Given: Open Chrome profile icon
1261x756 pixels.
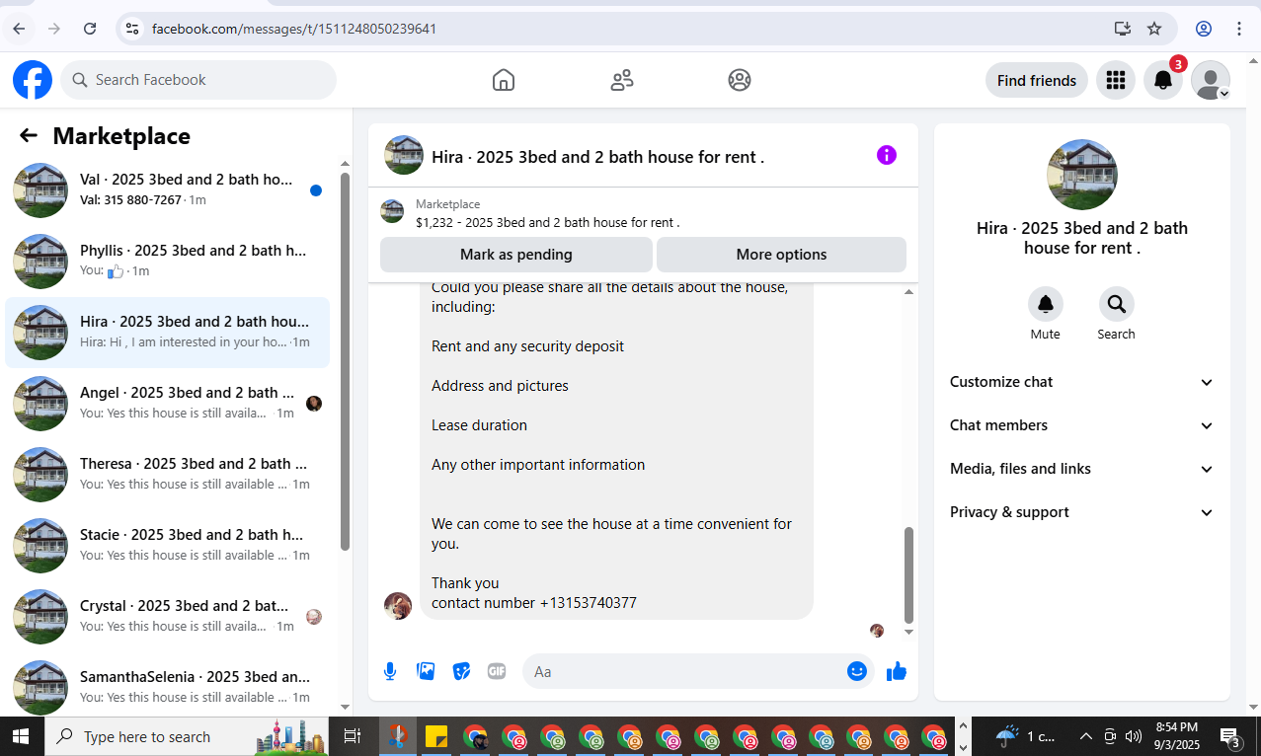Looking at the screenshot, I should click(x=1204, y=29).
